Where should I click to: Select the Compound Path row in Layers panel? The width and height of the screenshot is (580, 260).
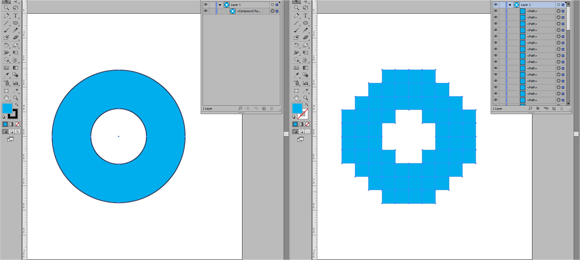pyautogui.click(x=241, y=11)
